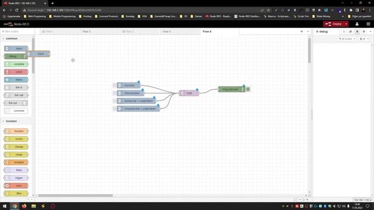The height and width of the screenshot is (210, 374).
Task: Bookmark this page with star icon
Action: [x=268, y=10]
